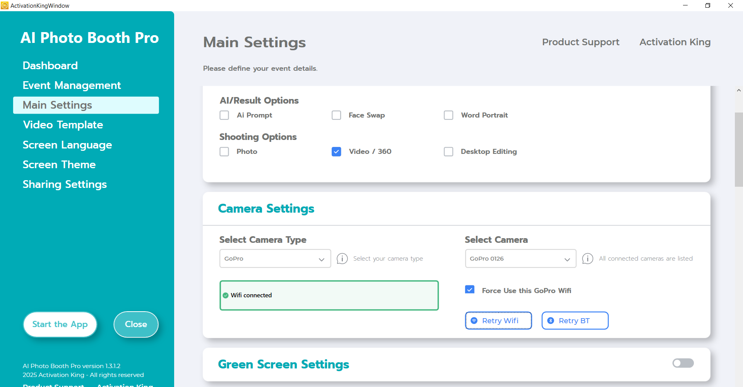Viewport: 743px width, 387px height.
Task: Restore down the window using title bar icon
Action: 707,5
